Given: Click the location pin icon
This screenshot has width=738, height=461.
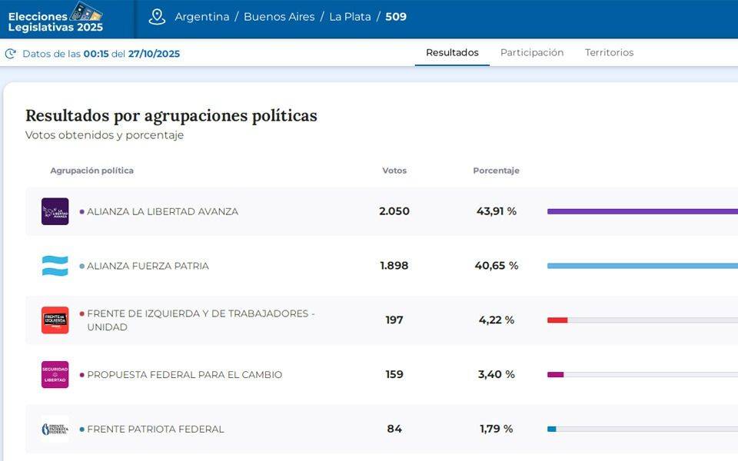Looking at the screenshot, I should pos(157,17).
